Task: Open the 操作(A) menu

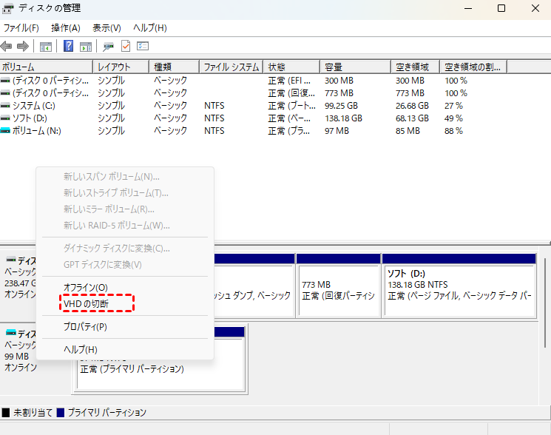Action: click(x=65, y=28)
